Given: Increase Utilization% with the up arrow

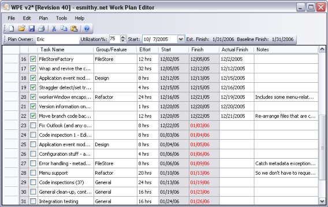Looking at the screenshot, I should coord(123,37).
